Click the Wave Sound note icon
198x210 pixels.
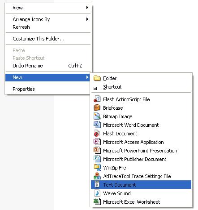pyautogui.click(x=97, y=193)
